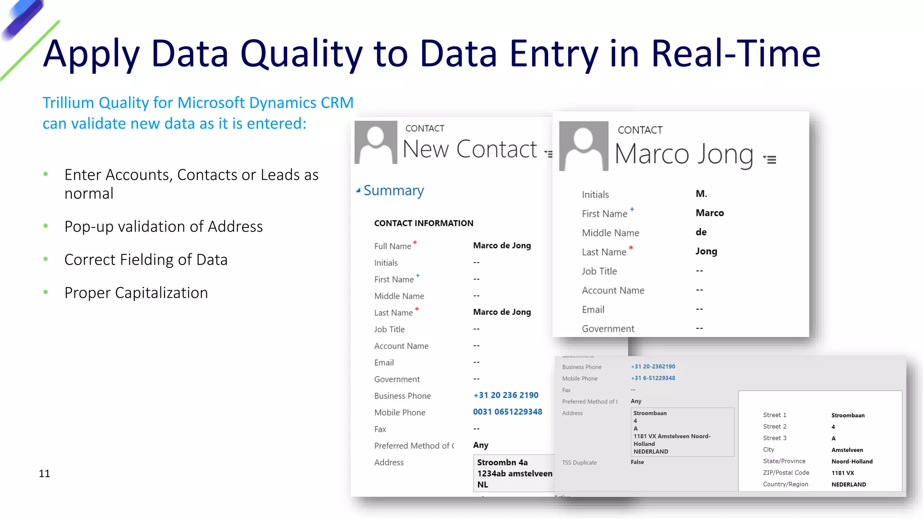923x519 pixels.
Task: Click the City value Amstelveen
Action: coord(847,450)
